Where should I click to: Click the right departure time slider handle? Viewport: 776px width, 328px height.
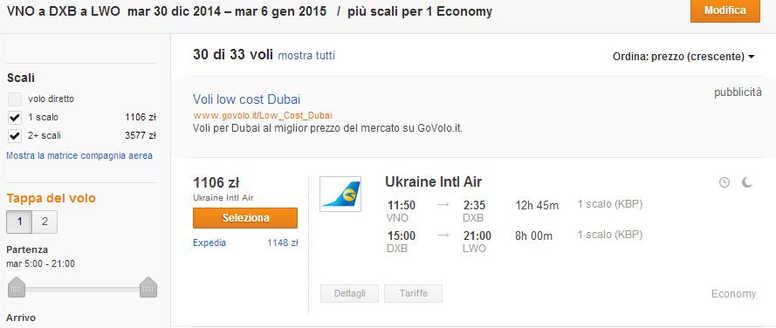(148, 287)
